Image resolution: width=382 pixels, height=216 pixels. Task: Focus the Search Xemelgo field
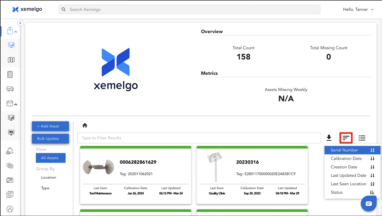click(x=190, y=9)
